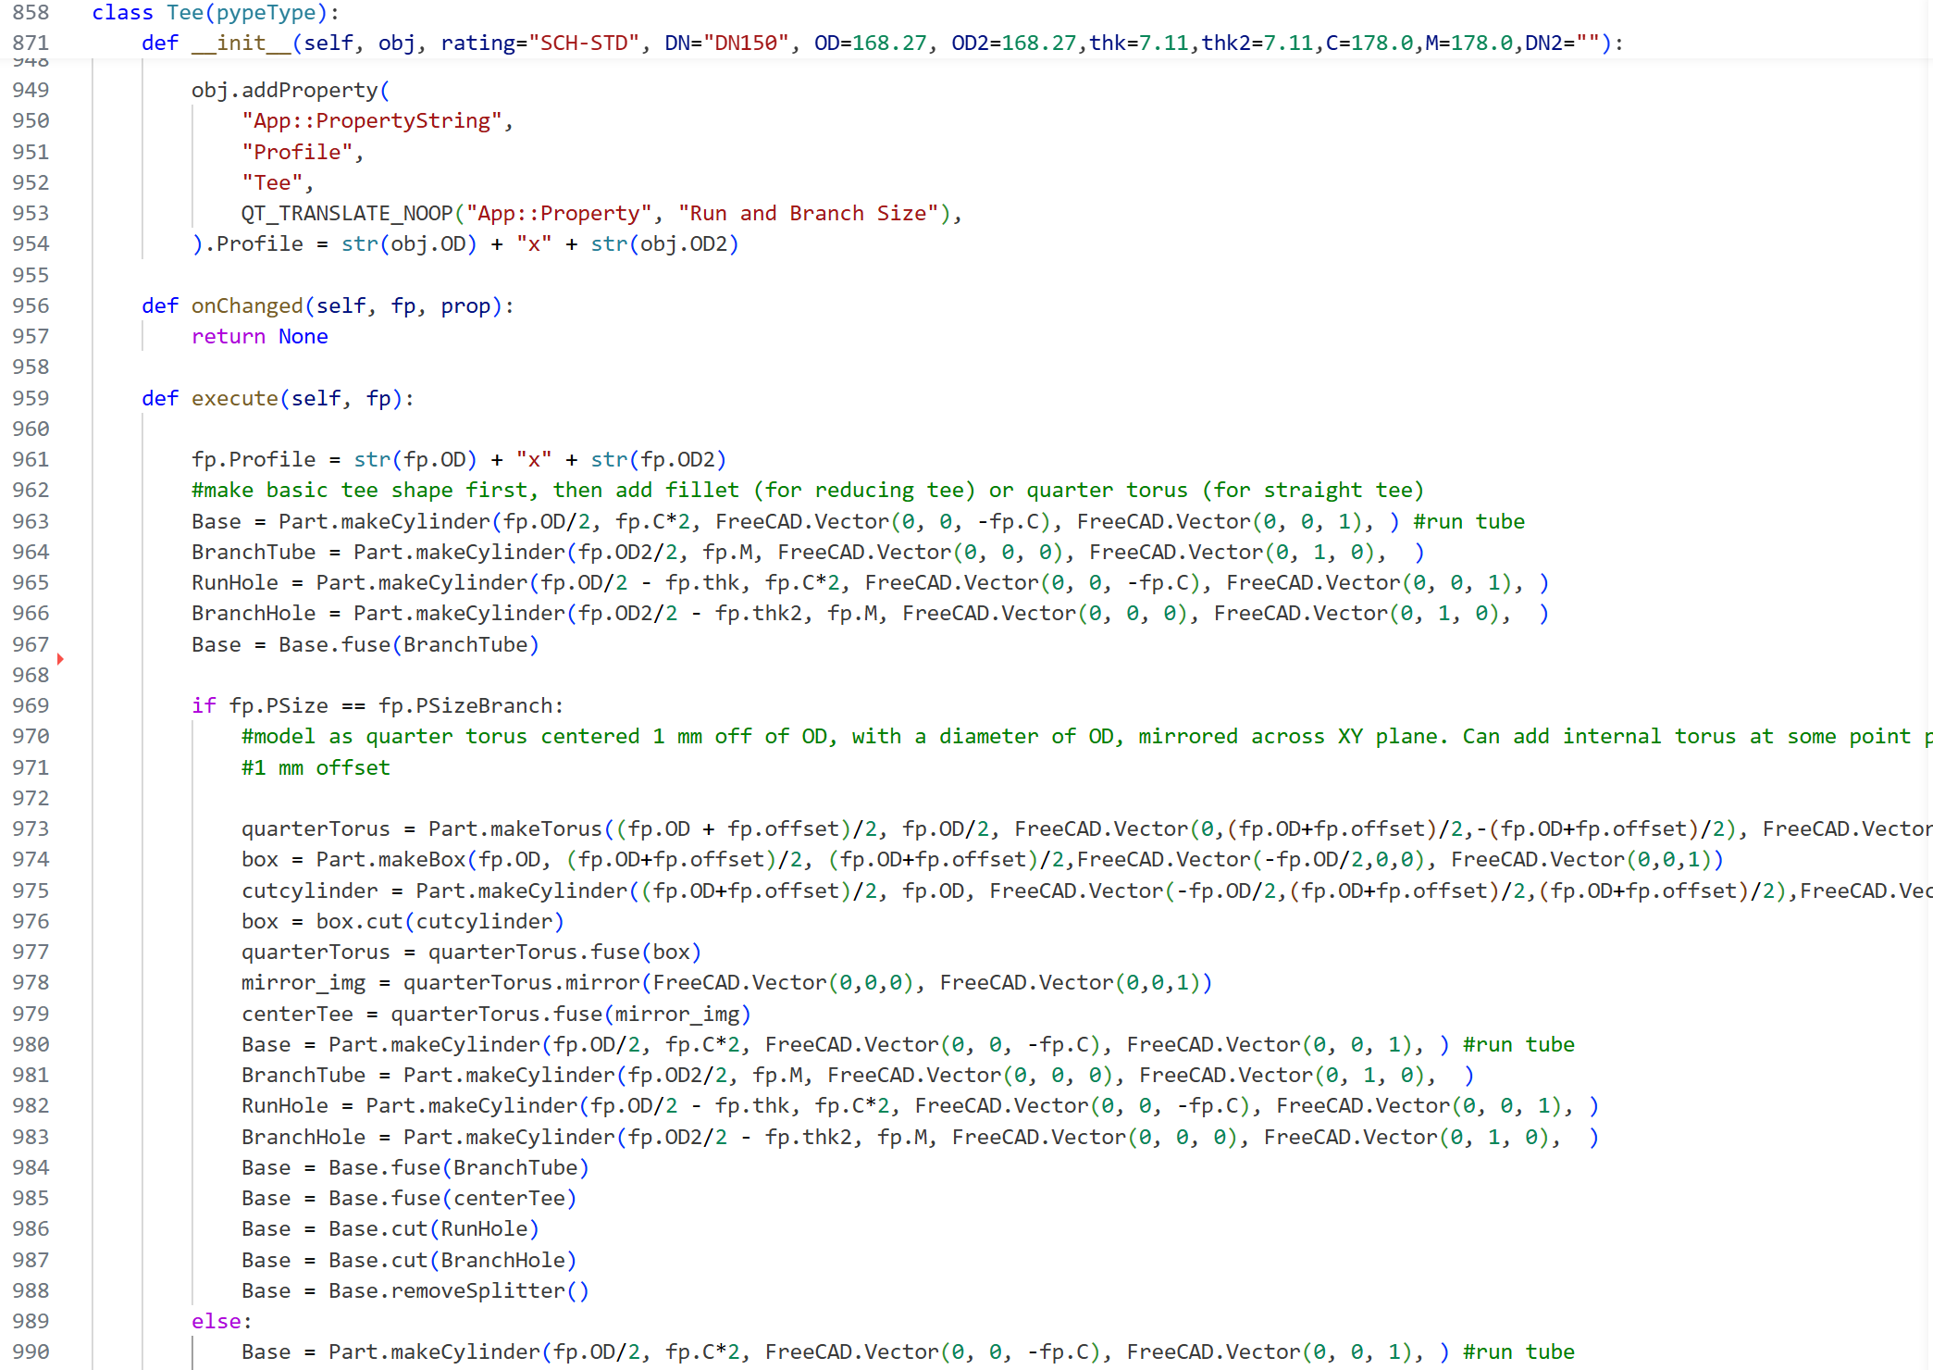
Task: Click line number 956 in gutter
Action: click(31, 305)
